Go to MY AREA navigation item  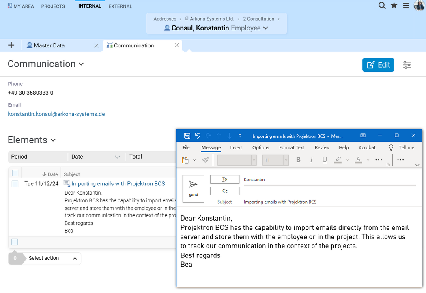(21, 6)
